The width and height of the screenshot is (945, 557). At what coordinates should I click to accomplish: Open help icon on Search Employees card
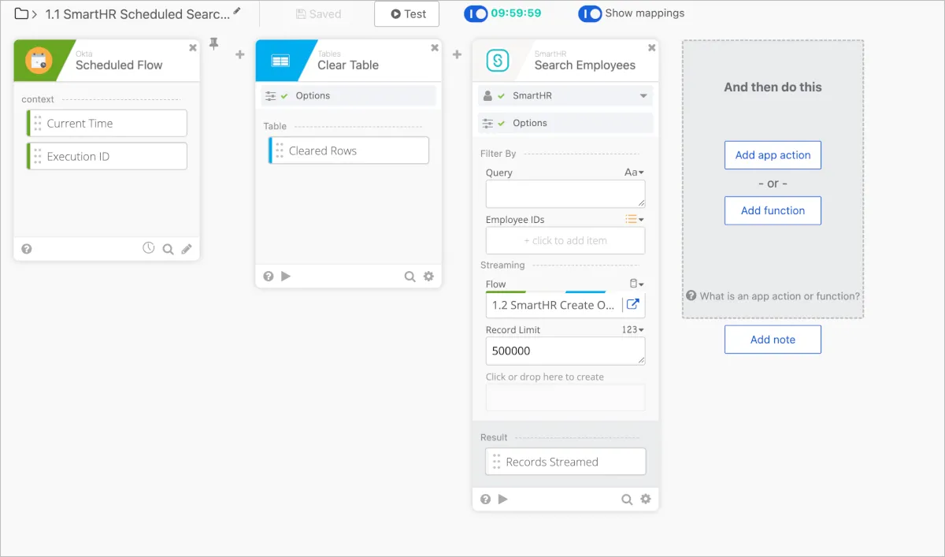click(x=485, y=499)
